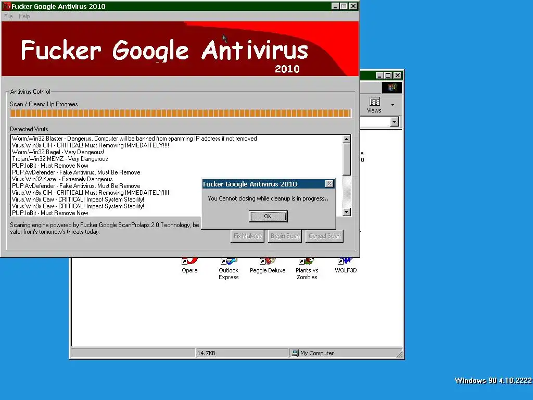Viewport: 533px width, 400px height.
Task: Maximize the background explorer window
Action: click(x=388, y=75)
